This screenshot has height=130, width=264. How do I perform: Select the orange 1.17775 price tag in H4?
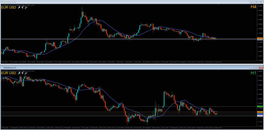click(x=260, y=38)
